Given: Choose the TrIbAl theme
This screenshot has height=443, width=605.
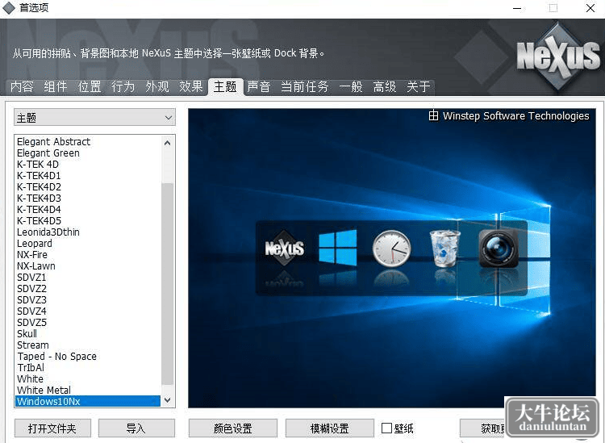Looking at the screenshot, I should click(88, 367).
